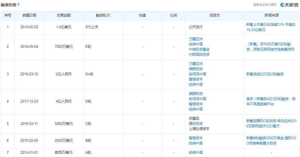Open 安佰深中国 investor in 2017-12-23 row
Screen dimensions: 300x157
(197, 99)
